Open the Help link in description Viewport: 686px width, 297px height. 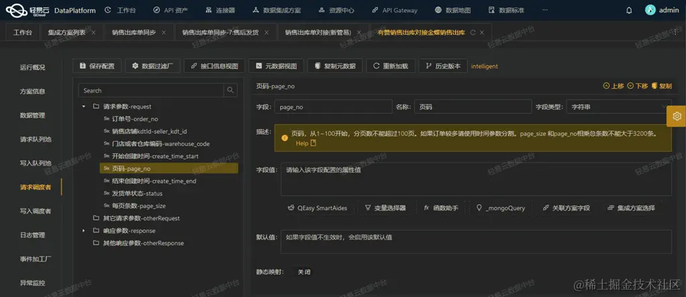click(305, 143)
